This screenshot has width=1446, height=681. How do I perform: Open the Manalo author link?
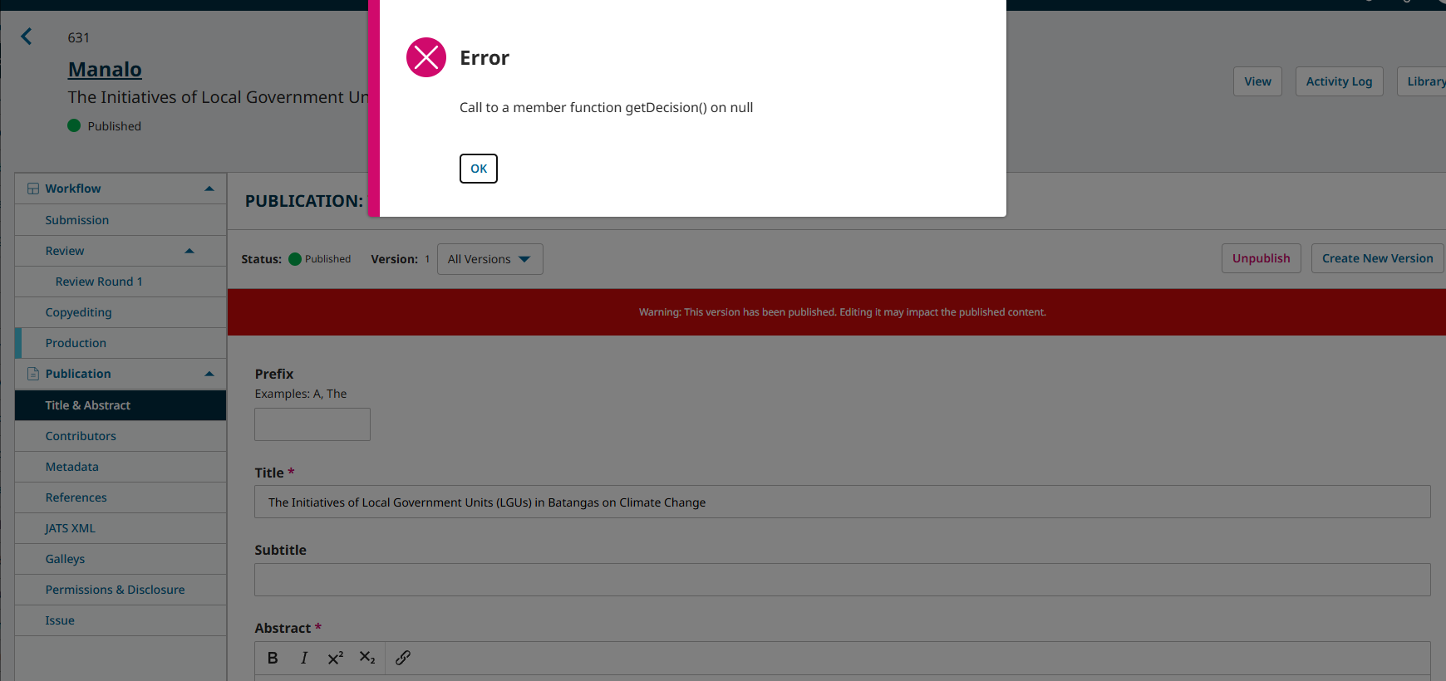[105, 70]
